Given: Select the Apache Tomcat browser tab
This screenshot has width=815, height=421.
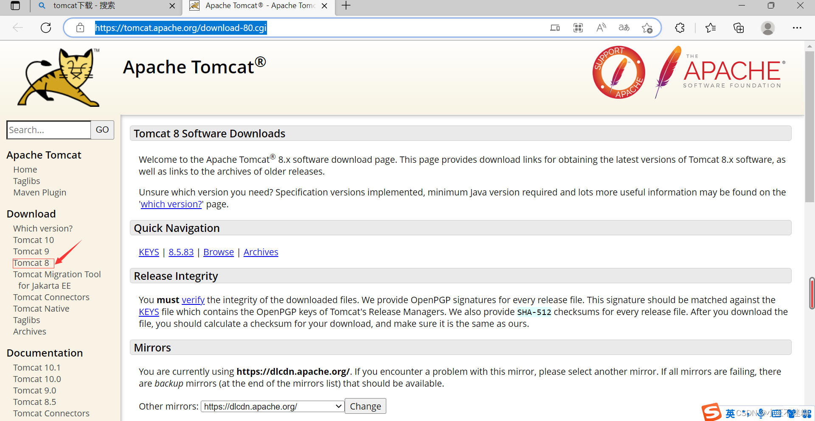Looking at the screenshot, I should 258,6.
